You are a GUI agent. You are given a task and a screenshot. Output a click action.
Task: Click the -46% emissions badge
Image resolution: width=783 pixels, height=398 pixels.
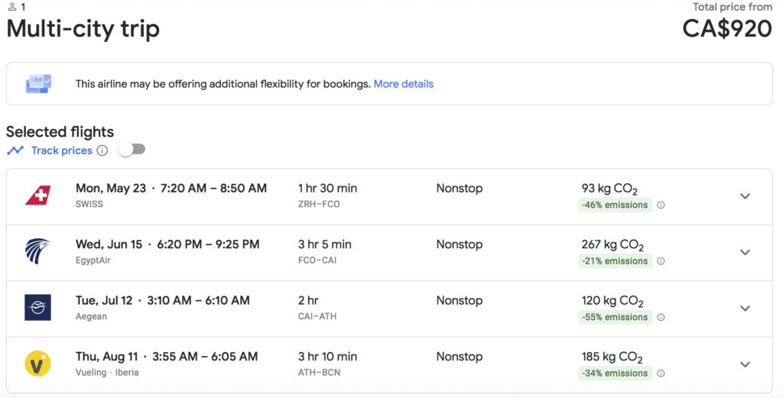615,205
